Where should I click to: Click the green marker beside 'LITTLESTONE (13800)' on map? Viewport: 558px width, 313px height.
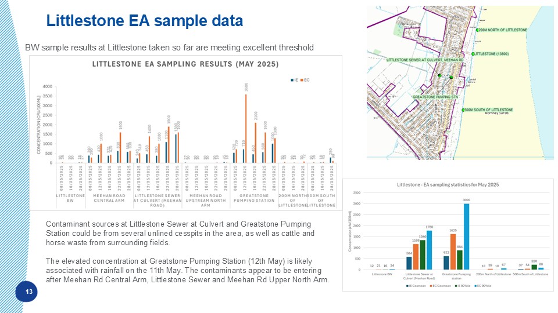pos(473,54)
